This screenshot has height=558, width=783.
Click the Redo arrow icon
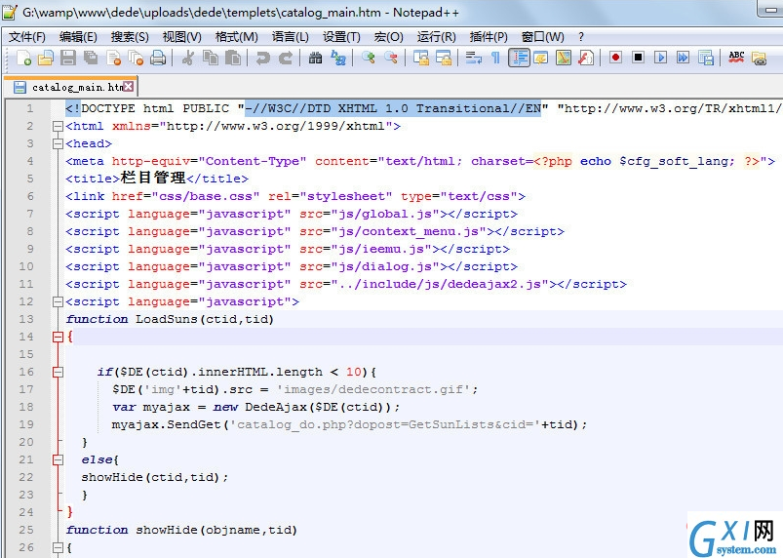(x=285, y=58)
